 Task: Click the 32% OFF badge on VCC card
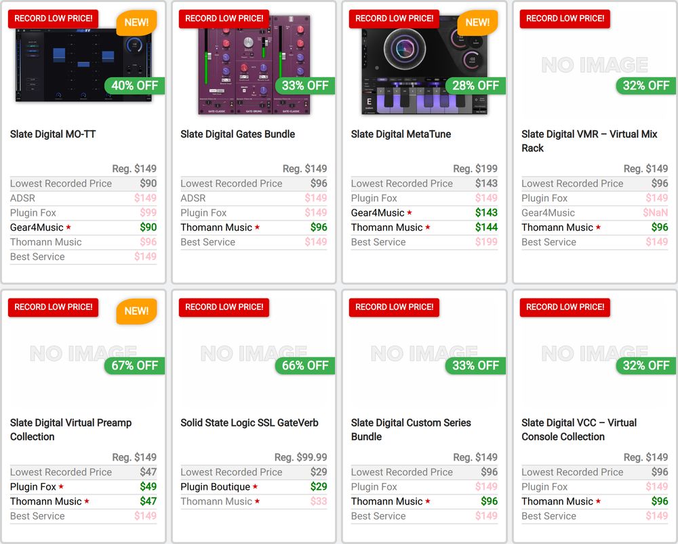click(645, 366)
